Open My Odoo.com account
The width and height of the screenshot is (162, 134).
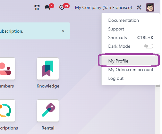131,70
